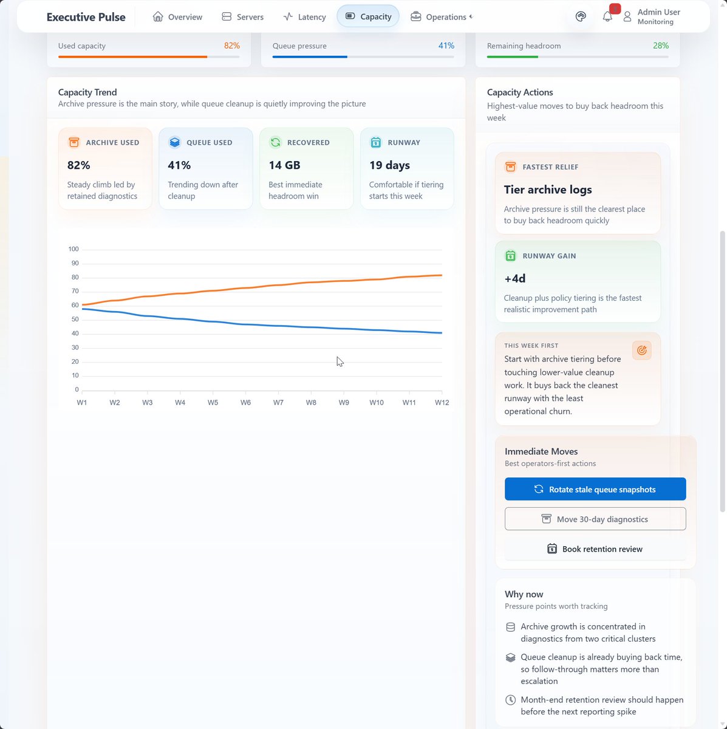The image size is (727, 729).
Task: Open the +4d Runway Gain card
Action: 578,282
